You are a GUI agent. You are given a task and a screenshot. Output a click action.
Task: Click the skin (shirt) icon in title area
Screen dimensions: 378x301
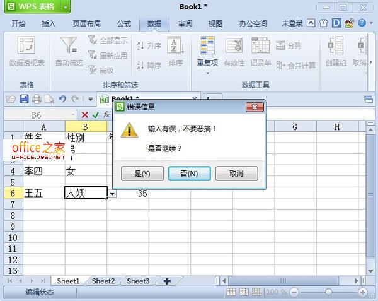[x=324, y=23]
